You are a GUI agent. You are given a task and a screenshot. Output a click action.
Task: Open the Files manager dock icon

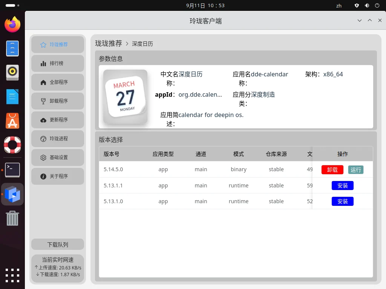[12, 49]
